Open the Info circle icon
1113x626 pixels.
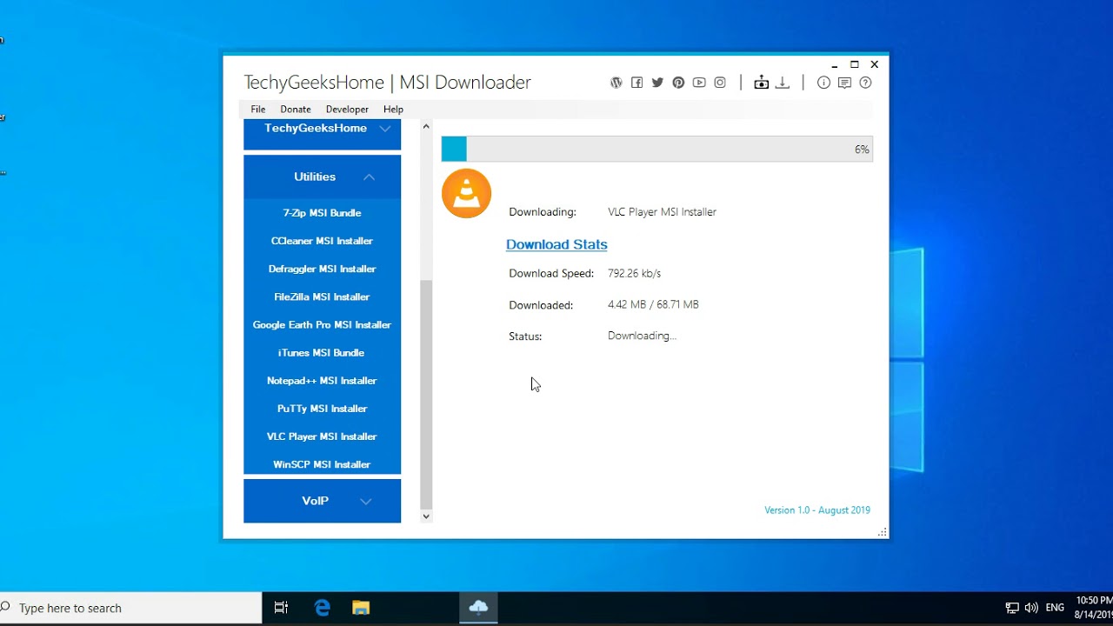pyautogui.click(x=823, y=82)
